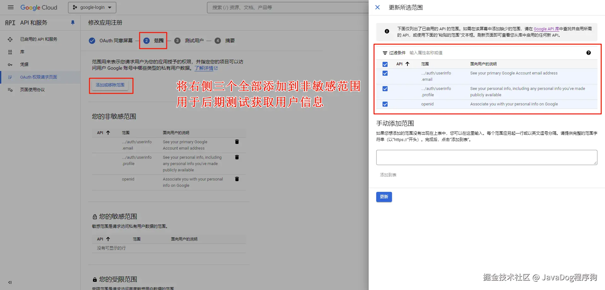Uncheck the userinfo.email scope checkbox

point(385,74)
